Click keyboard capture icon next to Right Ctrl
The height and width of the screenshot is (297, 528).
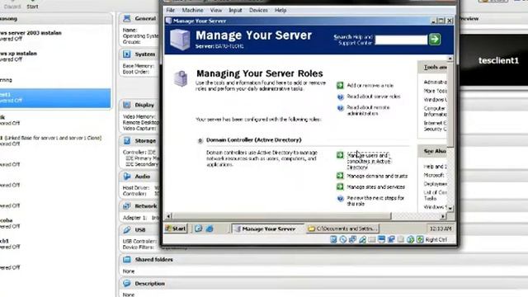420,239
